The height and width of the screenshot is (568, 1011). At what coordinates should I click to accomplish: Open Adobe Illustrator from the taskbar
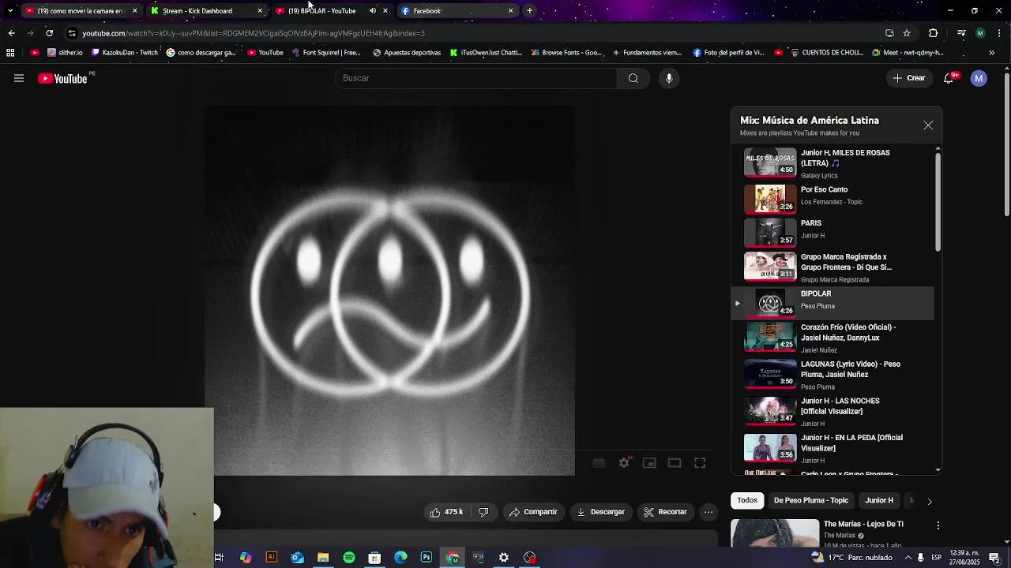271,558
